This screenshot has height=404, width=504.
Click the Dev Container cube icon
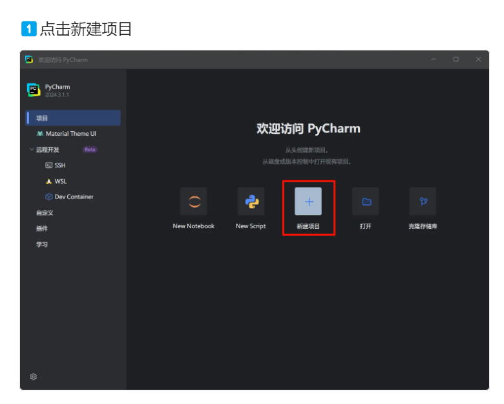coord(48,197)
